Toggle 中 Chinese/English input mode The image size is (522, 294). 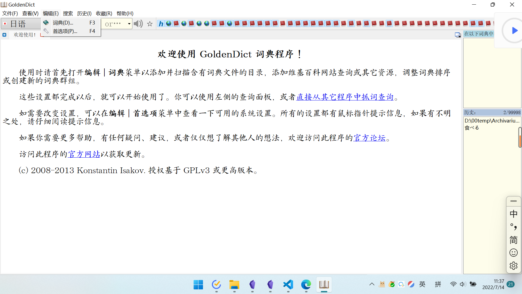[x=513, y=214]
